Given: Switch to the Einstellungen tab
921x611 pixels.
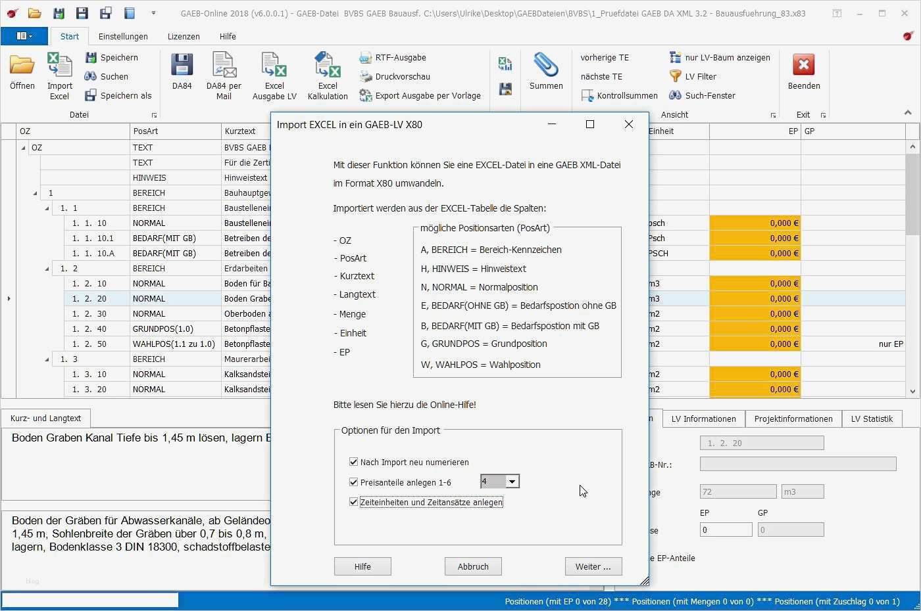Looking at the screenshot, I should (124, 36).
